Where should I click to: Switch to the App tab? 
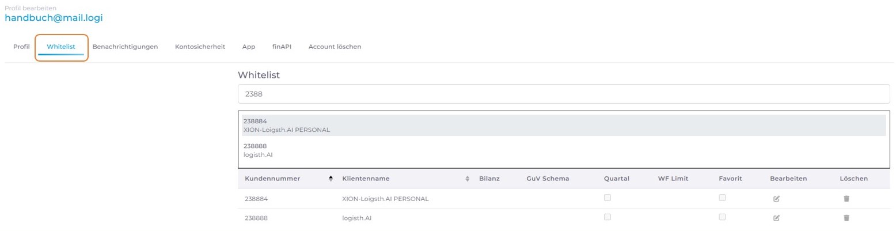pos(248,47)
